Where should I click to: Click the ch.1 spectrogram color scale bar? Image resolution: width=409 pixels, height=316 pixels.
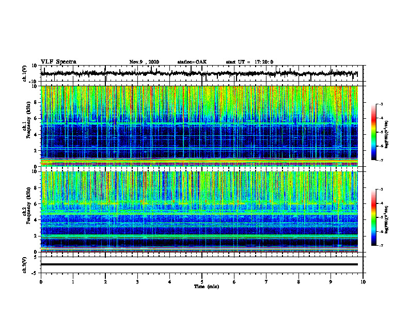373,132
